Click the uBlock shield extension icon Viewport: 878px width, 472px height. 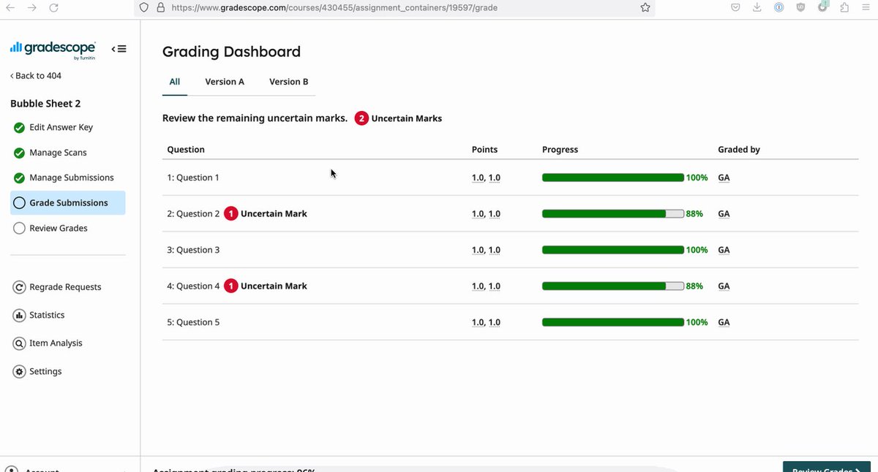(801, 7)
